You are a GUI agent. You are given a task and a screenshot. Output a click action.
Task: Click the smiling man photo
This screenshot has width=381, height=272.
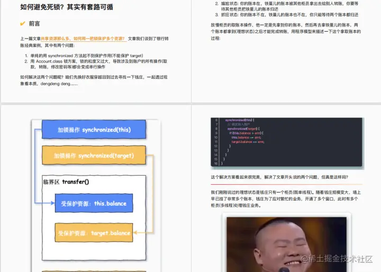pos(286,244)
